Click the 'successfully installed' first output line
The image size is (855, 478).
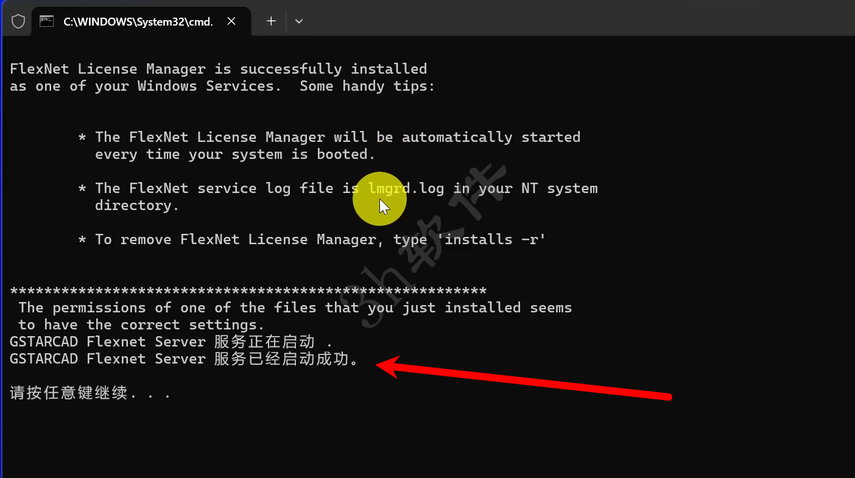coord(219,69)
